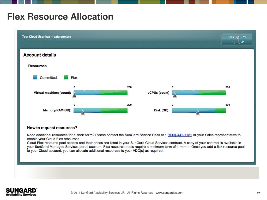Call the (800)-441-1181 phone link
The image size is (267, 200).
click(180, 135)
